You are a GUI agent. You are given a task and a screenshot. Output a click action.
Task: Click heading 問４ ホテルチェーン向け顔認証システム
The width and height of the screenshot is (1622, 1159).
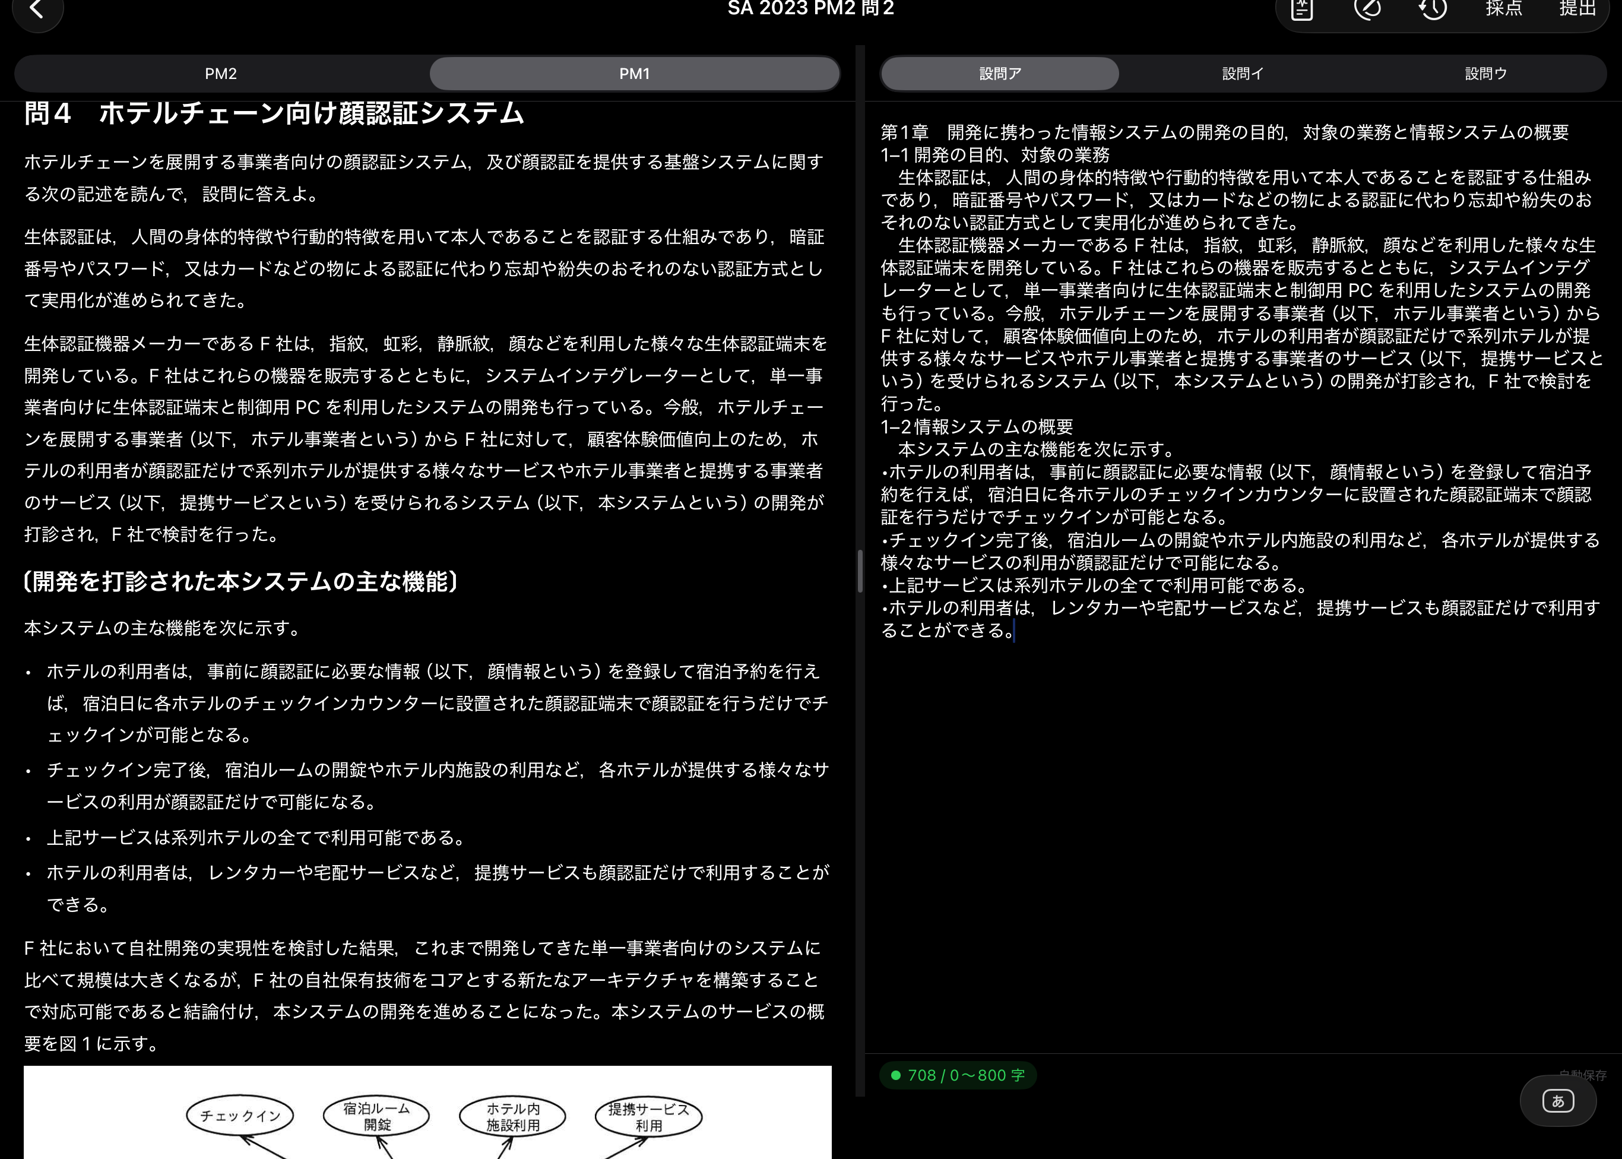coord(275,113)
